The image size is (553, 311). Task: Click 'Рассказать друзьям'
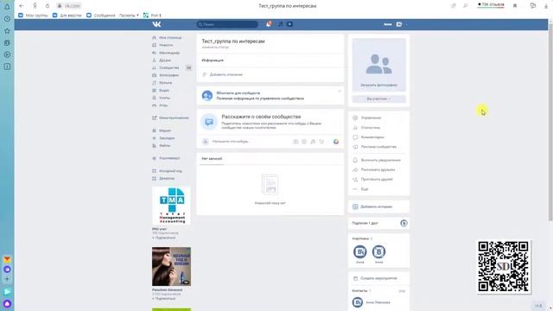pos(374,169)
